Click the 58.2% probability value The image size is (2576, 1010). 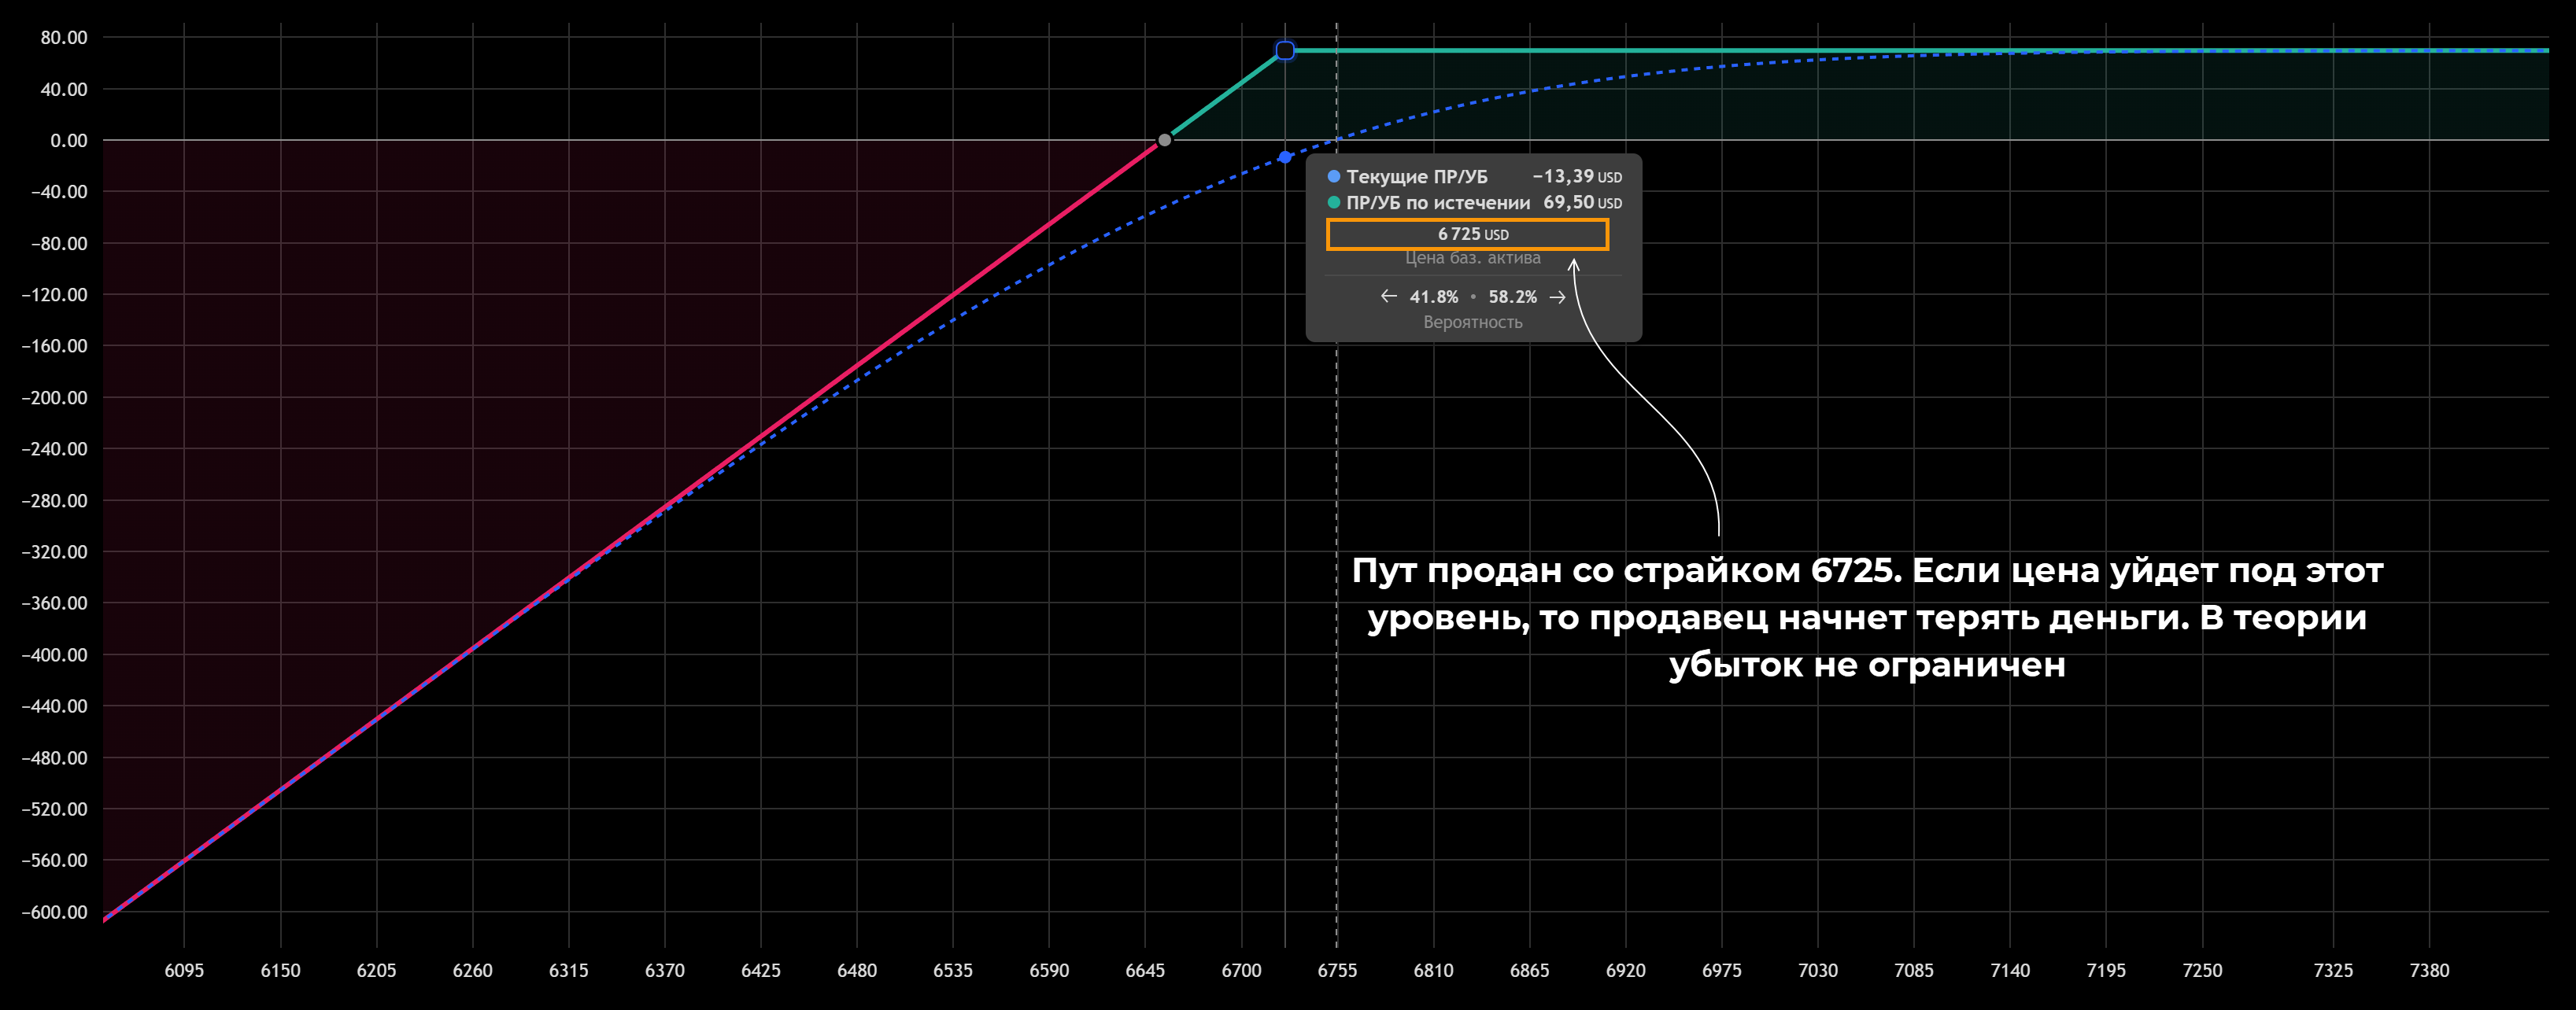[1512, 297]
